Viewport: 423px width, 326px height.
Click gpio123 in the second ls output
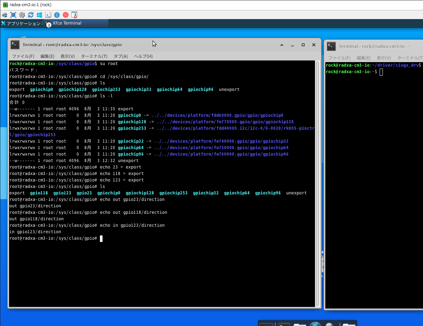[62, 193]
